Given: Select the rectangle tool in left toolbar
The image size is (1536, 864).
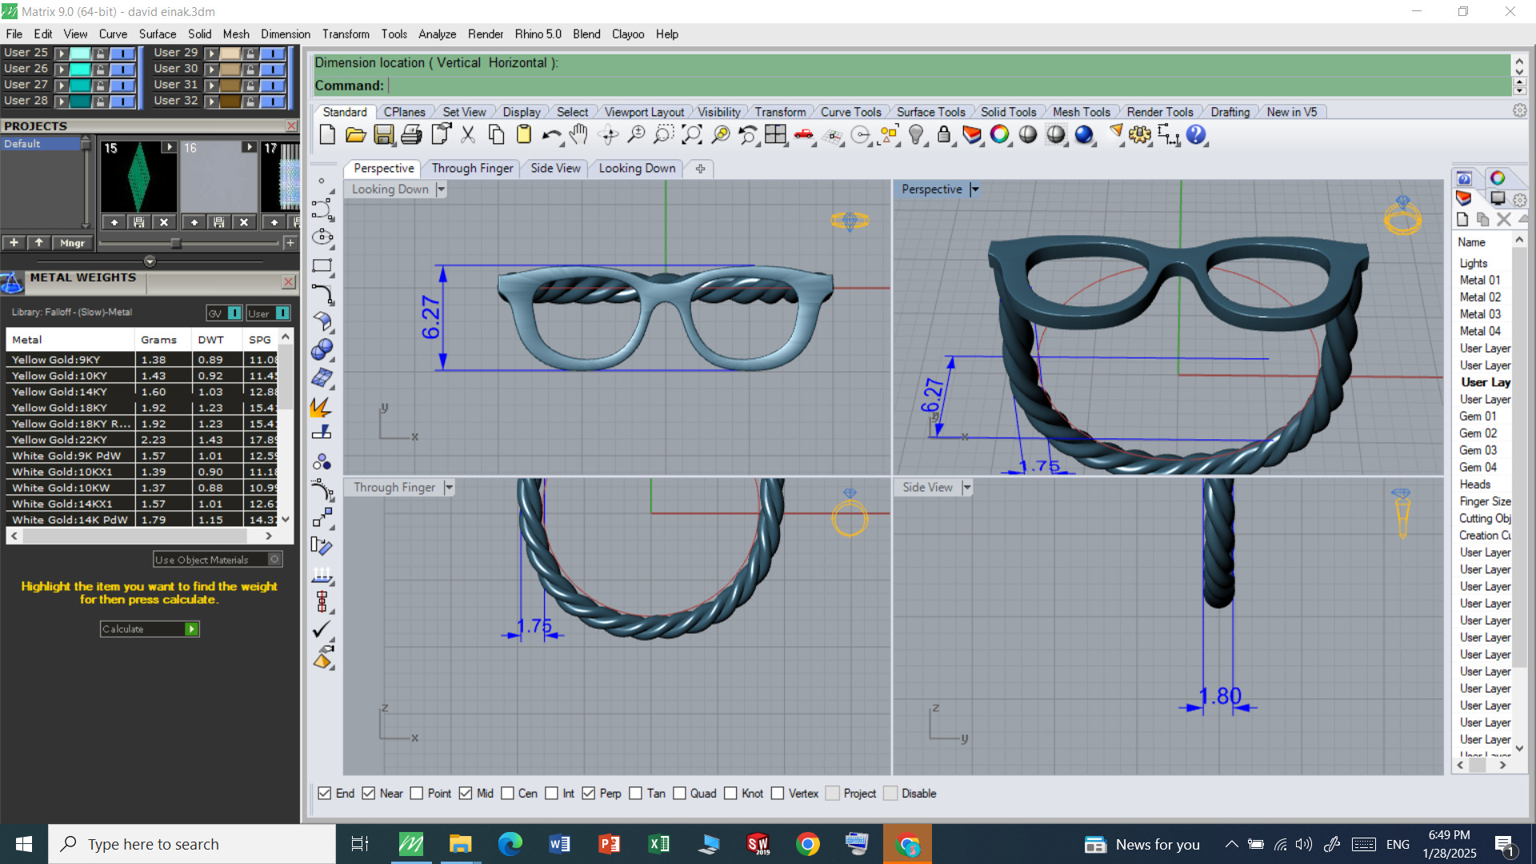Looking at the screenshot, I should 322,266.
